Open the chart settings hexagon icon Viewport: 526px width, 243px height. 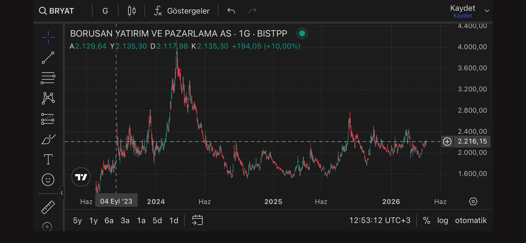coord(473,201)
